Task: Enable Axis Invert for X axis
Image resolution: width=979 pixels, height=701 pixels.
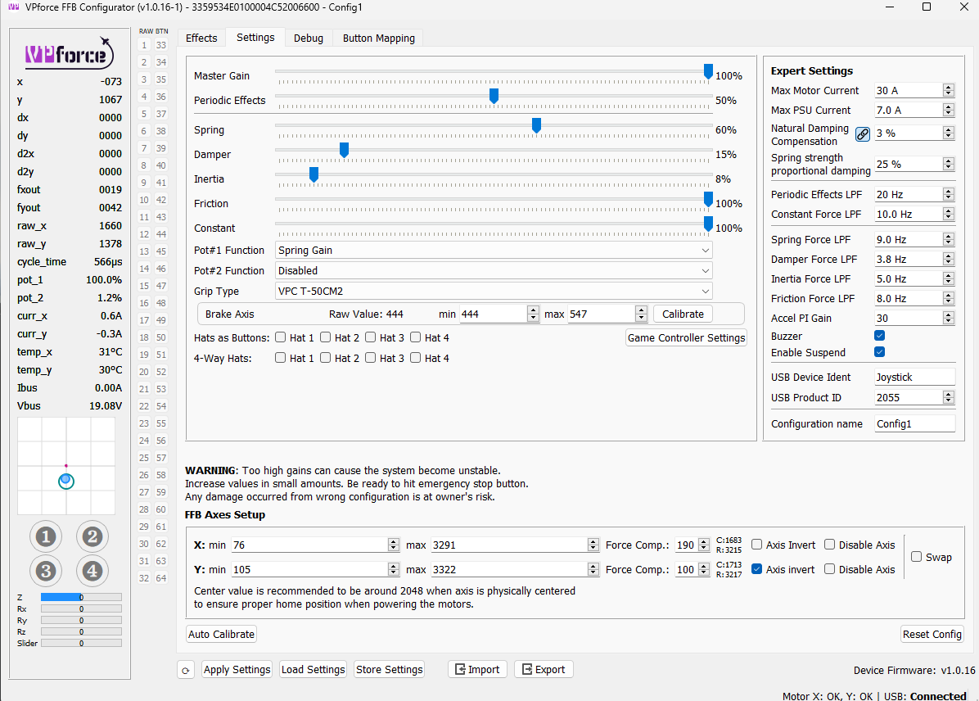Action: [757, 545]
